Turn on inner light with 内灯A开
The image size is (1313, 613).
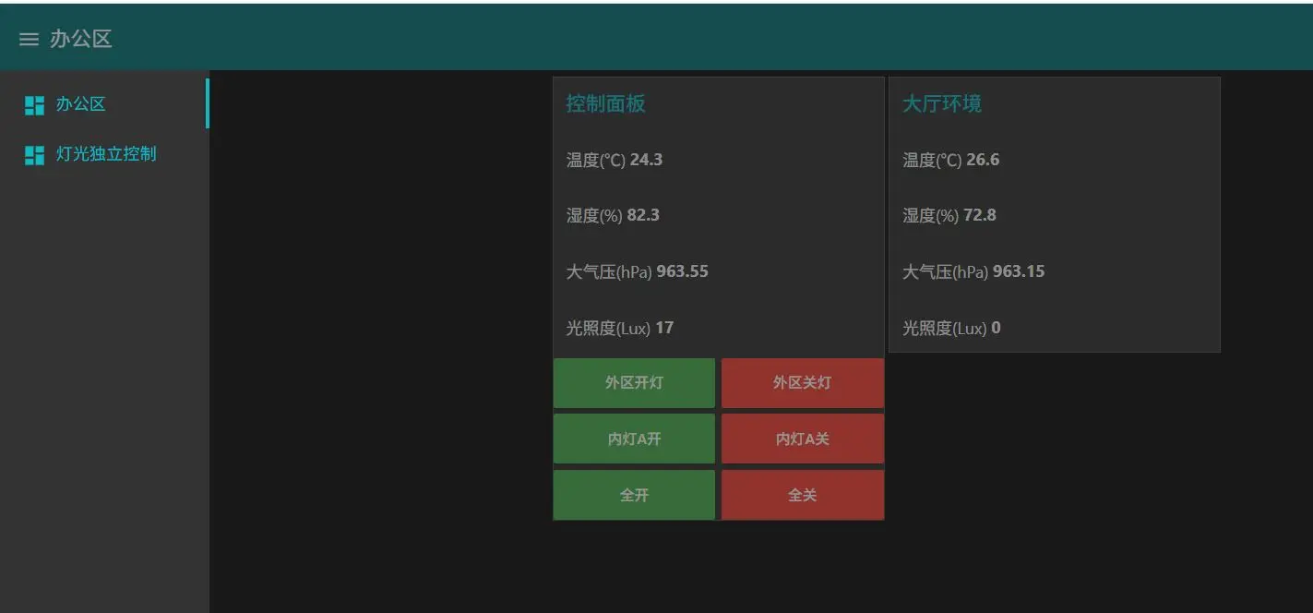(x=634, y=439)
